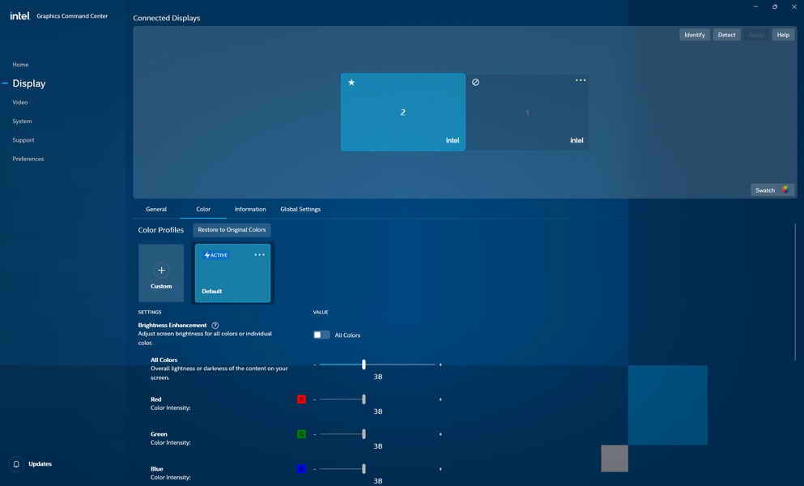Click the color wheel icon on Swatch
Viewport: 804px width, 486px height.
pos(785,190)
